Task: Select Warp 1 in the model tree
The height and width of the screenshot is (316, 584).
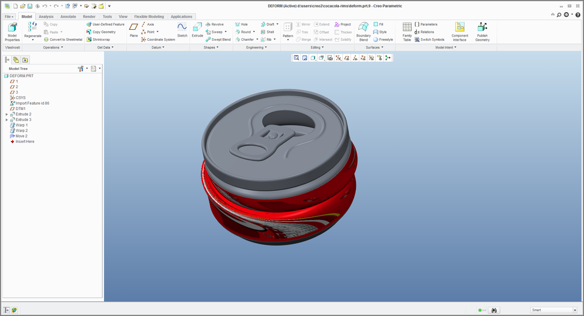Action: tap(19, 125)
